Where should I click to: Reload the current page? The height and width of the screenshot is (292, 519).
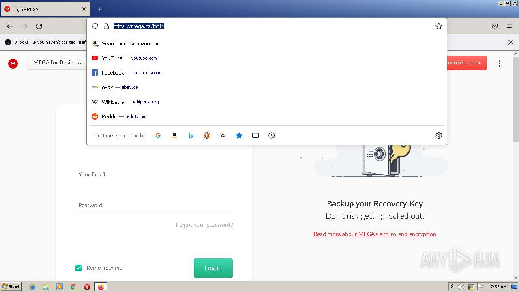(39, 26)
